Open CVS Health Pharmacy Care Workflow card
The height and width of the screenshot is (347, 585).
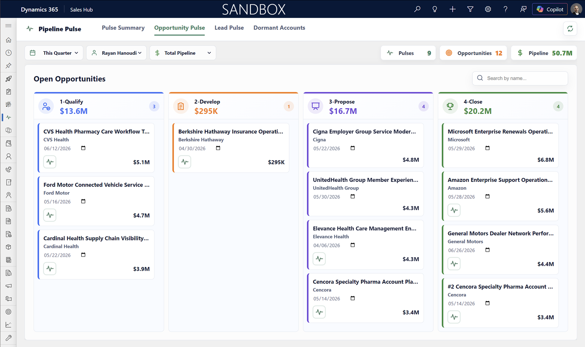pos(96,148)
